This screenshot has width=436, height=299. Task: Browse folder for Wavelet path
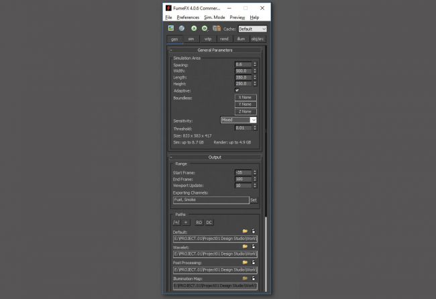(245, 247)
